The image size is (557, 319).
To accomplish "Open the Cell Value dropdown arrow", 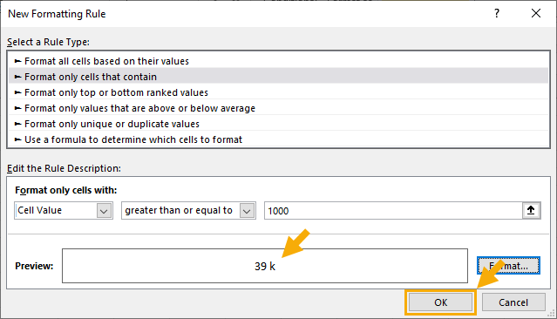I will [104, 211].
